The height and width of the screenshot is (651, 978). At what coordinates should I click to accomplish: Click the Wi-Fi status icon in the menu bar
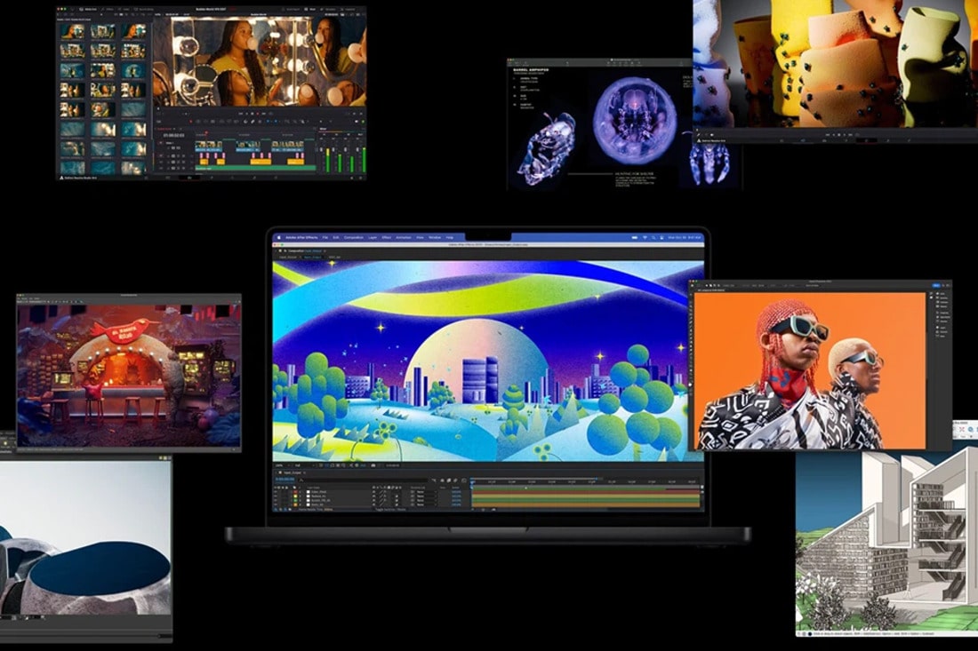(x=644, y=238)
